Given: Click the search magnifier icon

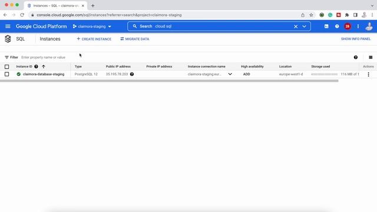Looking at the screenshot, I should click(x=135, y=26).
